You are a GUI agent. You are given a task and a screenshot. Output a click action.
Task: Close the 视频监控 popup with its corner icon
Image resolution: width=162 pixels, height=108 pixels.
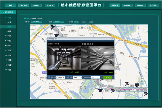pos(113,39)
